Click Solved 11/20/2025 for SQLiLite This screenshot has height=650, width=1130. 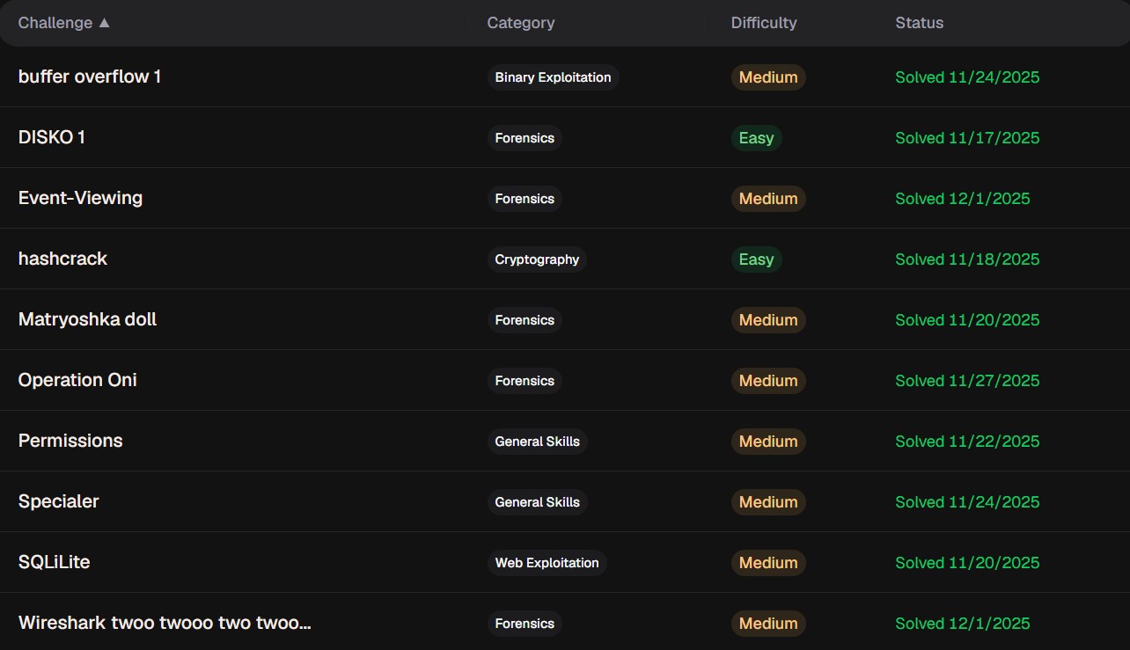[x=967, y=563]
